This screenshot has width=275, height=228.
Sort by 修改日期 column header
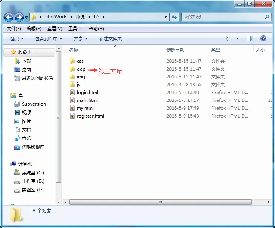tap(175, 50)
